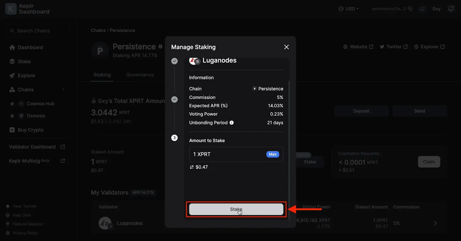
Task: Select Osmosis chain in sidebar
Action: (x=36, y=116)
